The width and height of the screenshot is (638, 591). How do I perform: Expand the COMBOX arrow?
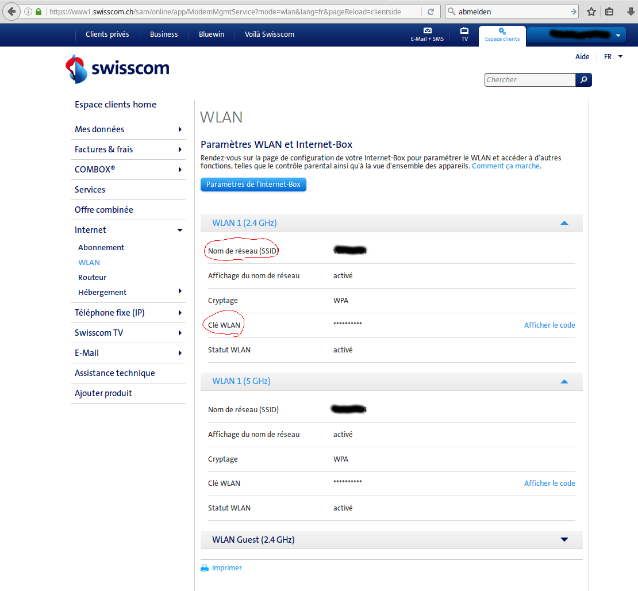pyautogui.click(x=180, y=170)
